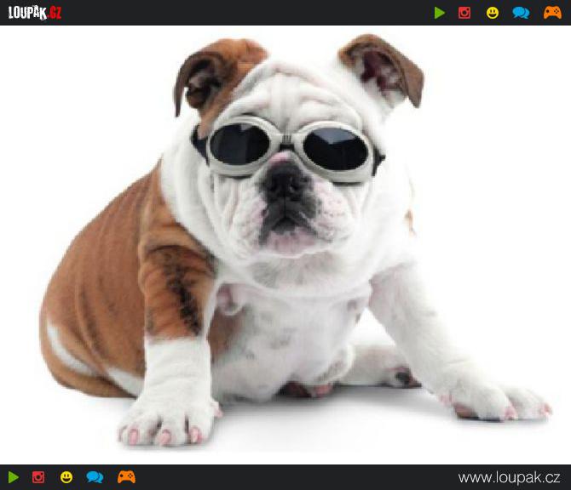Open the www.loupak.cz link in footer

tap(509, 477)
